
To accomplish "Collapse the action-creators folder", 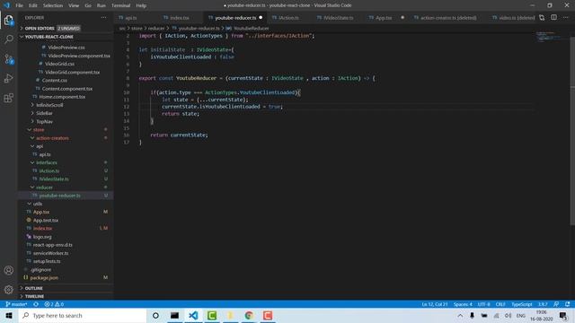I will (x=52, y=138).
